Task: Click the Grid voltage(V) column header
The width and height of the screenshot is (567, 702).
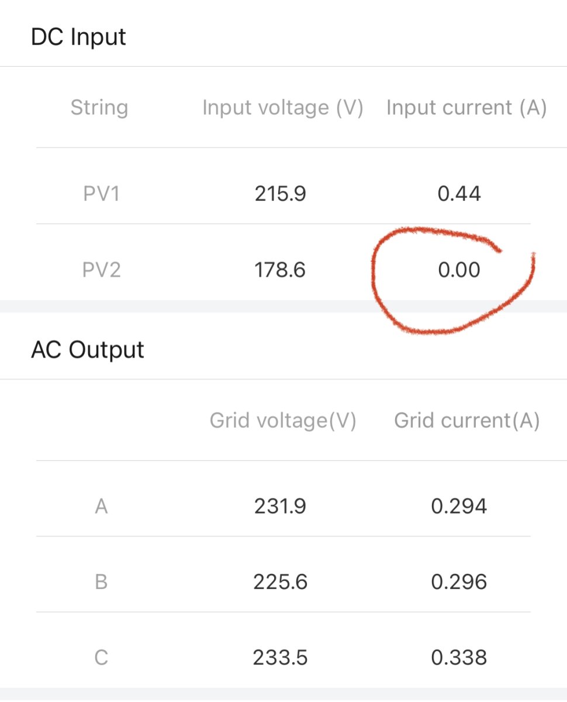Action: (283, 421)
